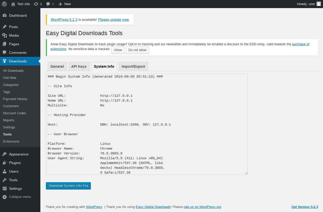The image size is (323, 212).
Task: Open the Plugins menu label
Action: click(15, 163)
